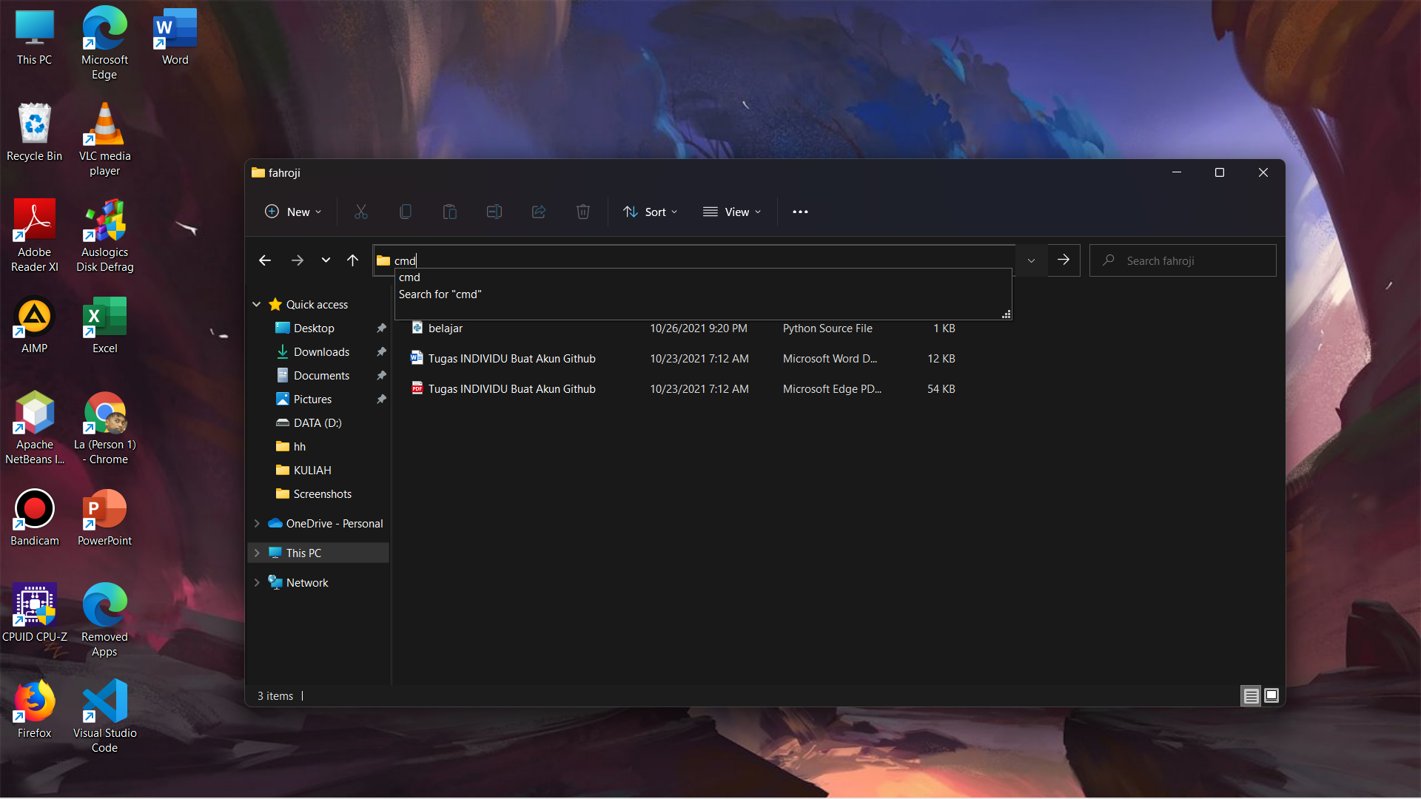Screen dimensions: 1421x799
Task: Click the Delete trash can icon
Action: [x=583, y=212]
